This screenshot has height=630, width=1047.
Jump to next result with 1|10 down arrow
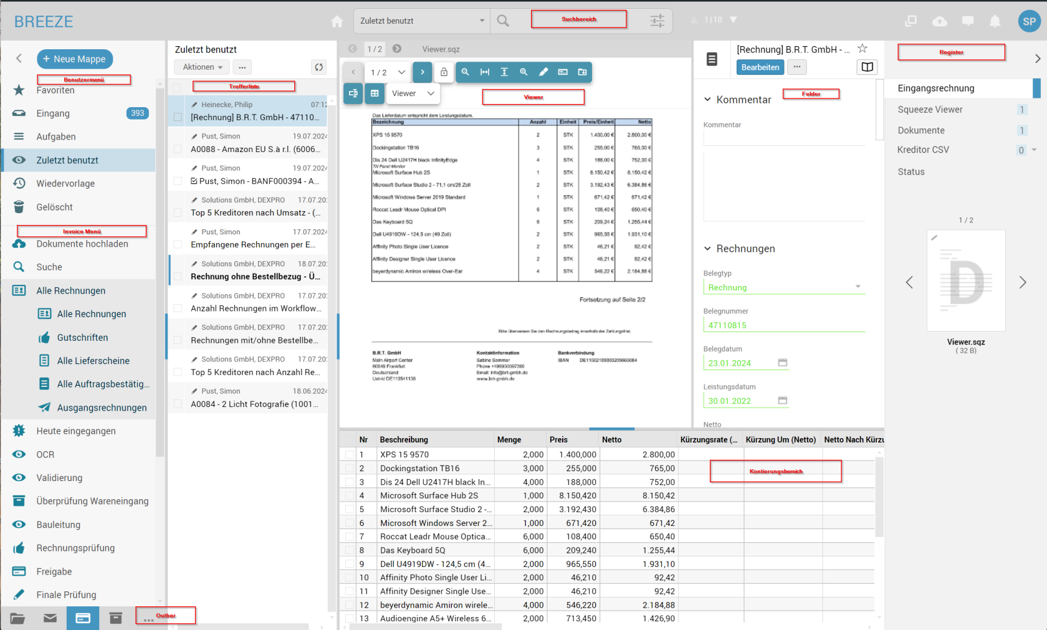click(734, 20)
